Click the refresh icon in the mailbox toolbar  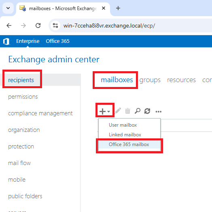click(x=147, y=111)
